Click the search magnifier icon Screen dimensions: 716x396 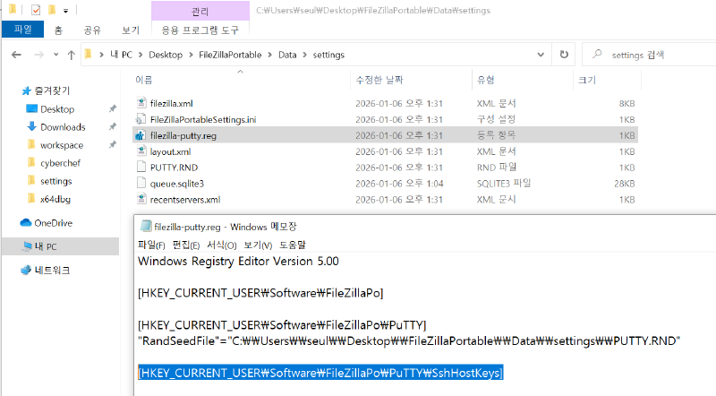[597, 54]
